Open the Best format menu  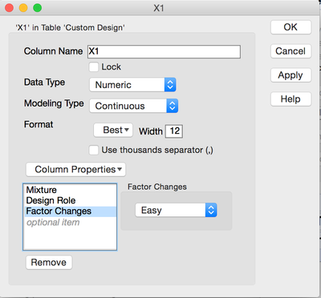coord(113,131)
